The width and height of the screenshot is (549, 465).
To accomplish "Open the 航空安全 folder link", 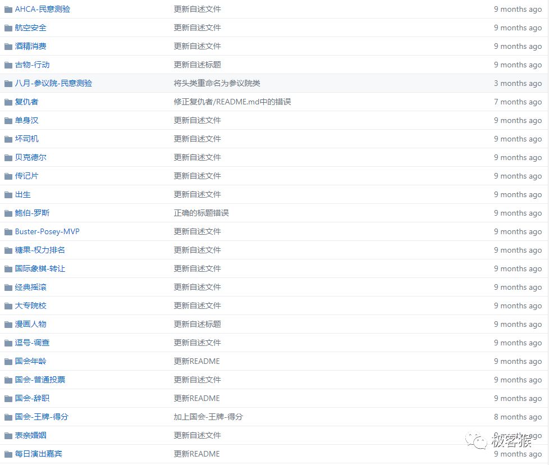I will tap(30, 28).
